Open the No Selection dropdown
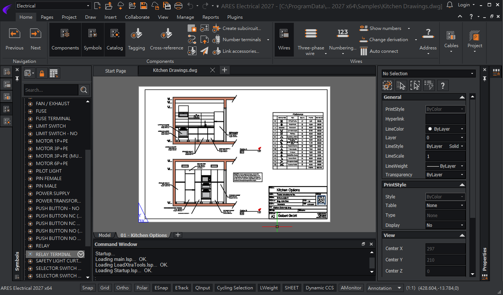 click(428, 74)
